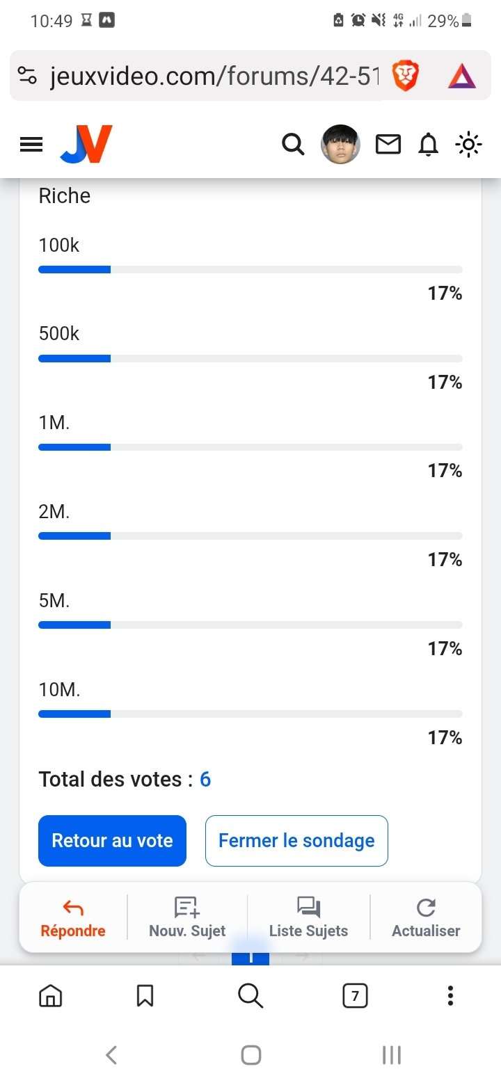
Task: Open the hamburger menu
Action: [x=31, y=145]
